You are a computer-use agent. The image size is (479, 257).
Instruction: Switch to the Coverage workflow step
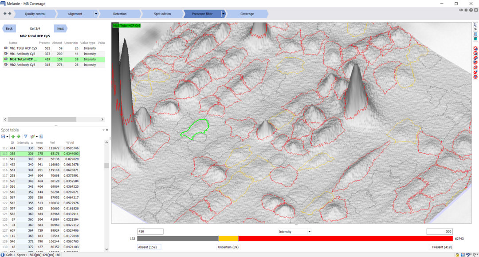[x=247, y=14]
